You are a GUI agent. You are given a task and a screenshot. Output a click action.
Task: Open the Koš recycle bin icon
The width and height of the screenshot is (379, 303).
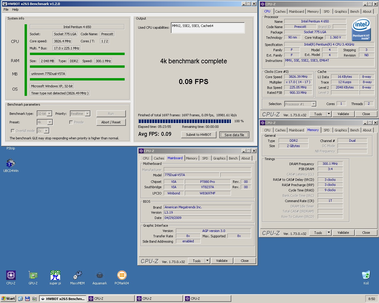(366, 278)
